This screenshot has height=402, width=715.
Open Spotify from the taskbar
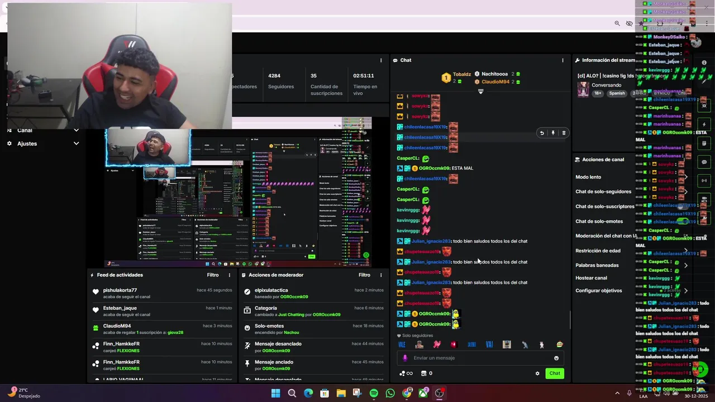click(x=374, y=393)
